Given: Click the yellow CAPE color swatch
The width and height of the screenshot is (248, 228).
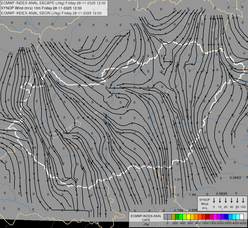Looking at the screenshot, I should [x=189, y=217].
